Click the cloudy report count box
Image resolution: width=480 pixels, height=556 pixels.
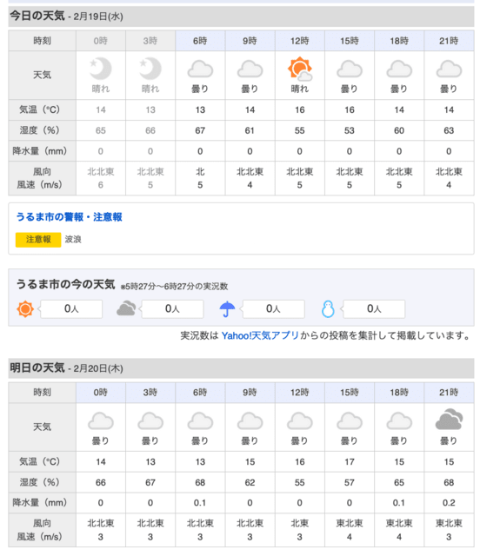click(x=172, y=309)
